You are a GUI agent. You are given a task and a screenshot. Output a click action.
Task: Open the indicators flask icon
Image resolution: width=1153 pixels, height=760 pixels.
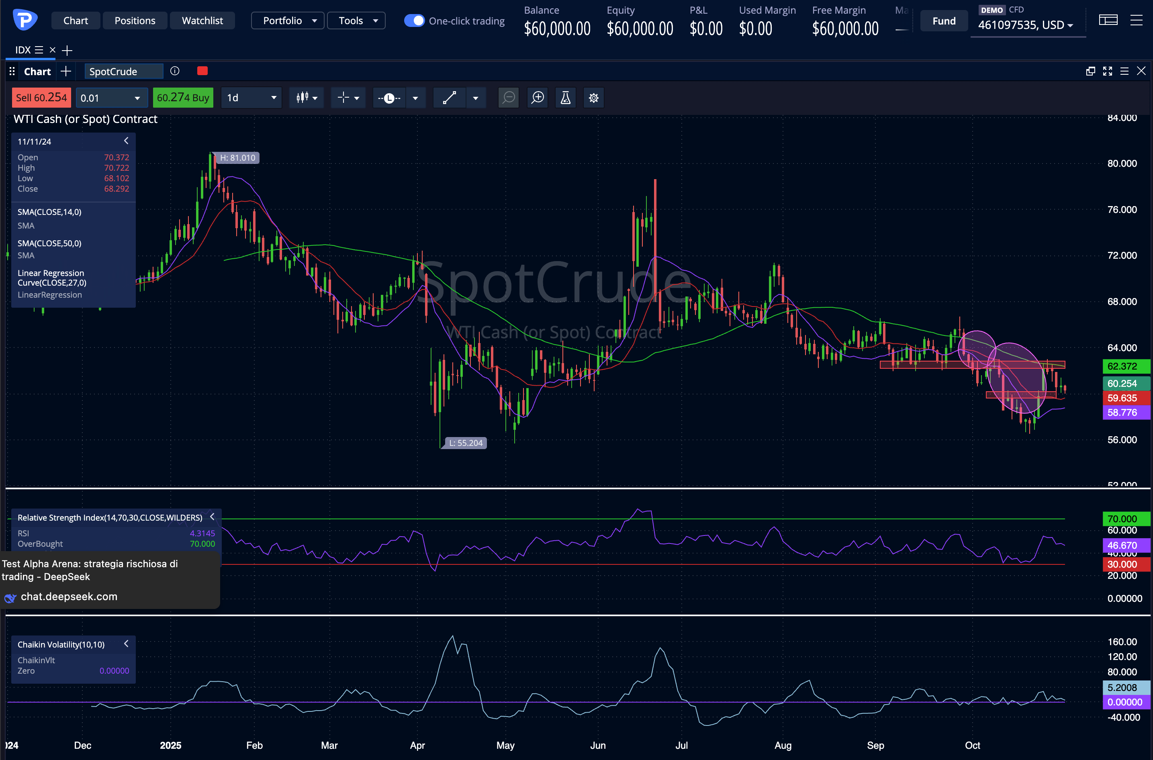tap(565, 98)
